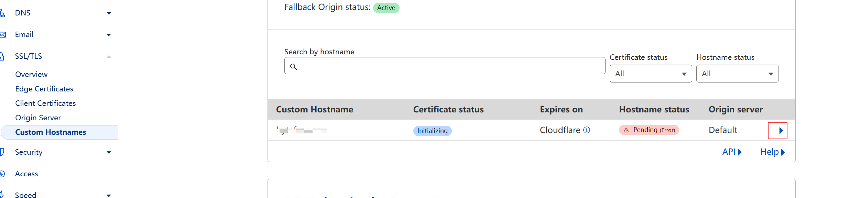Image resolution: width=849 pixels, height=198 pixels.
Task: Collapse the SSL/TLS sidebar section arrow
Action: click(109, 56)
